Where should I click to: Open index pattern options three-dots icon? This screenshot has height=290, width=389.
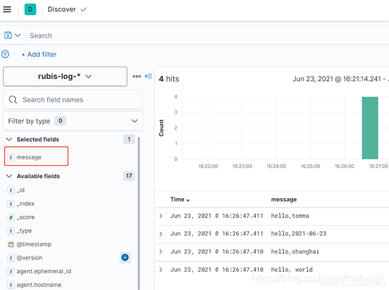[x=137, y=76]
